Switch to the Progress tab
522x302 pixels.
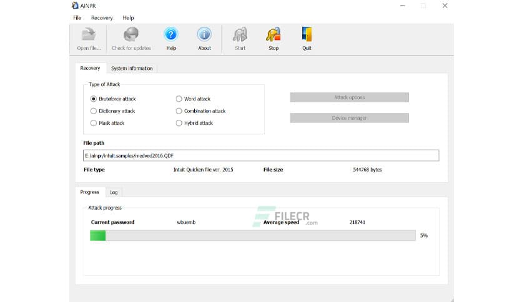(x=89, y=192)
